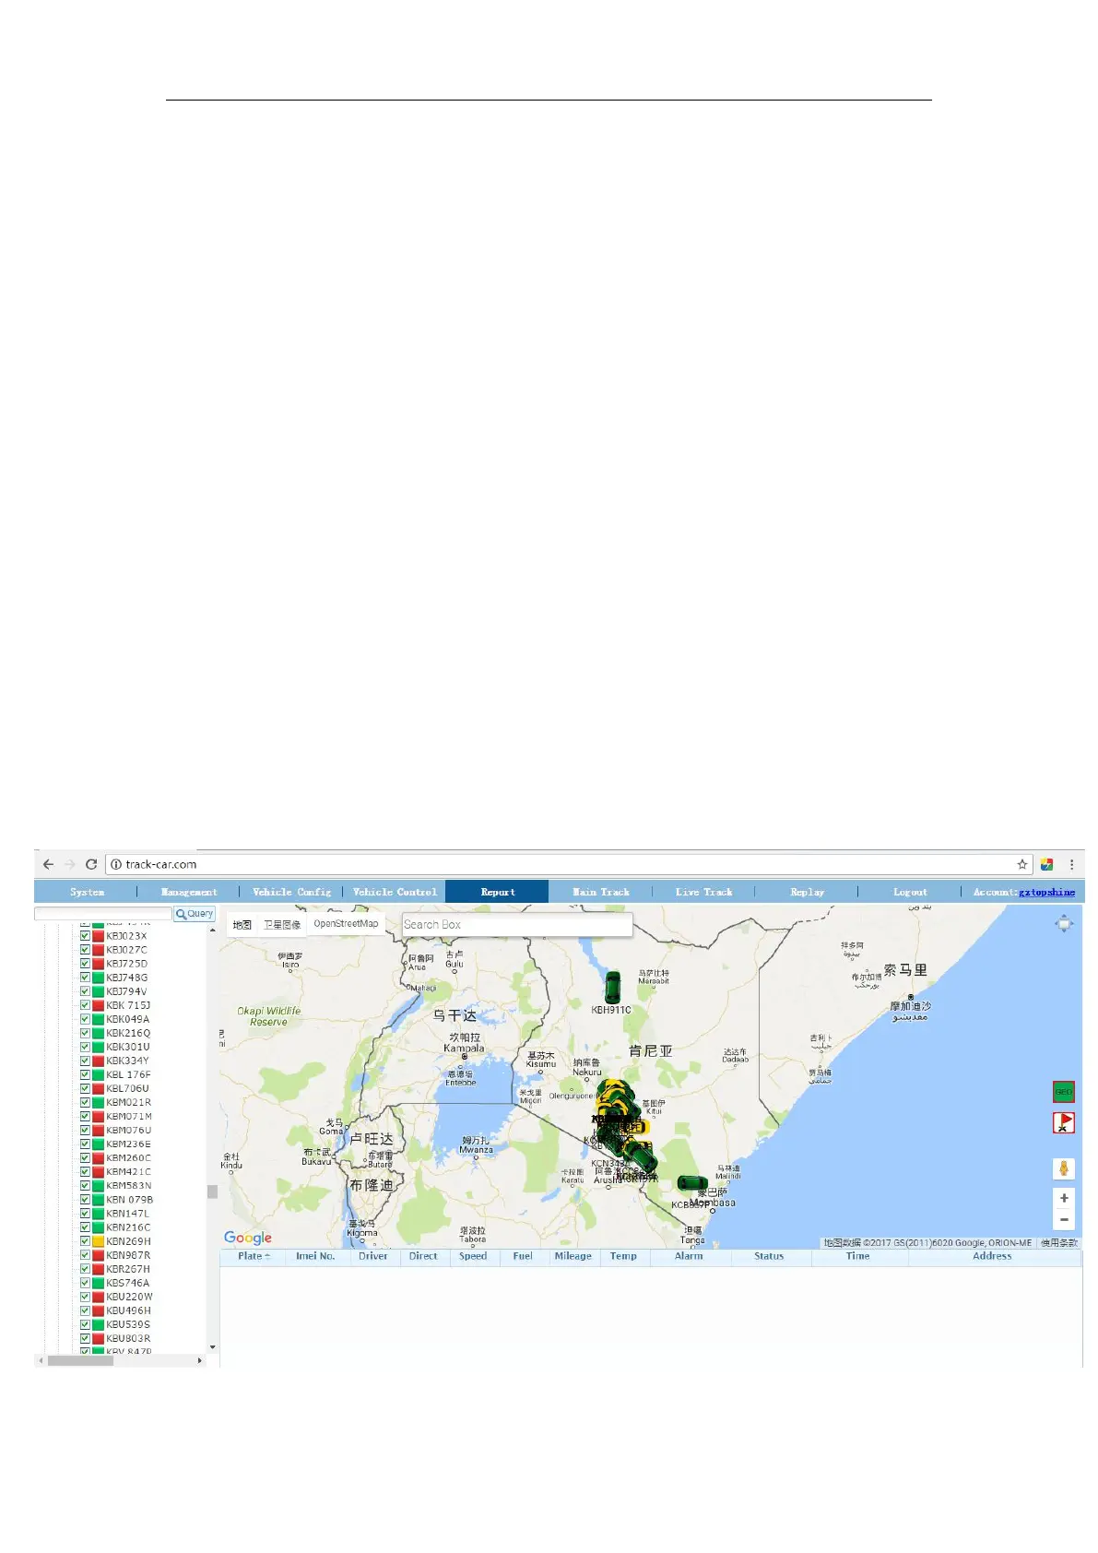Click the green status icon of KBJ748G
This screenshot has width=1098, height=1553.
[98, 978]
